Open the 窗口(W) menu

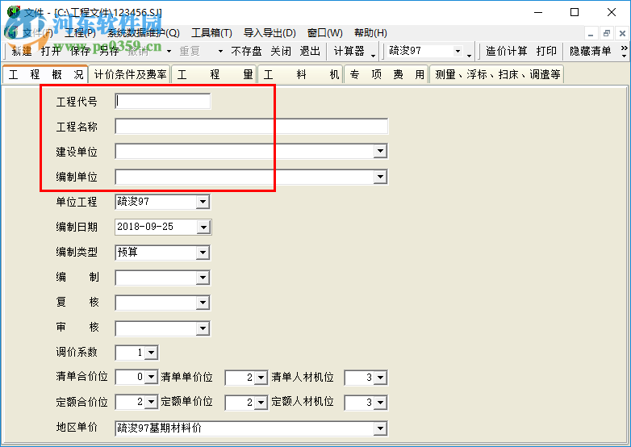pyautogui.click(x=324, y=33)
